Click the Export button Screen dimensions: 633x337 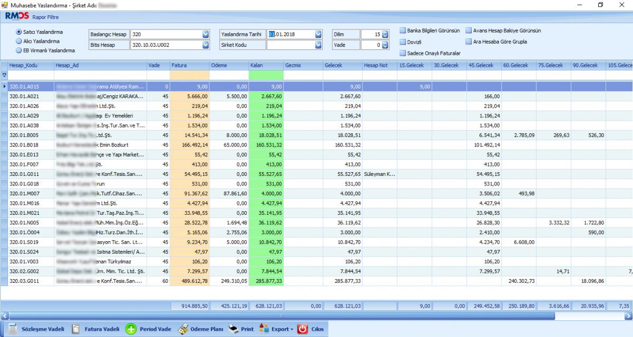(x=276, y=329)
